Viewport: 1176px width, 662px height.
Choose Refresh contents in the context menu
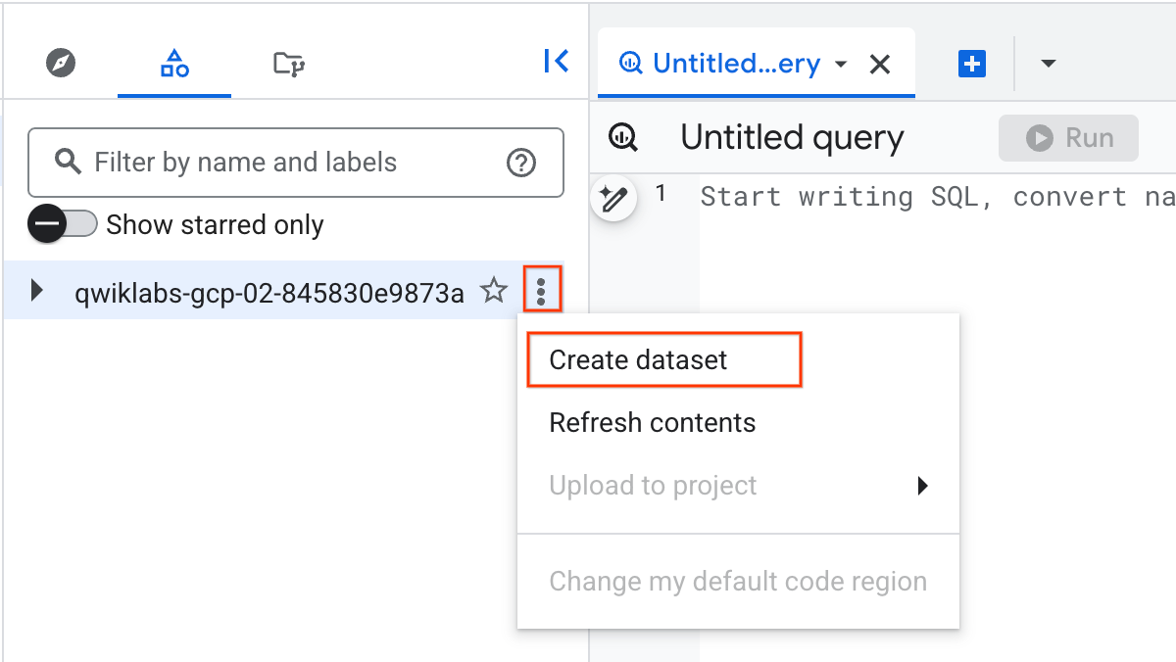(652, 422)
